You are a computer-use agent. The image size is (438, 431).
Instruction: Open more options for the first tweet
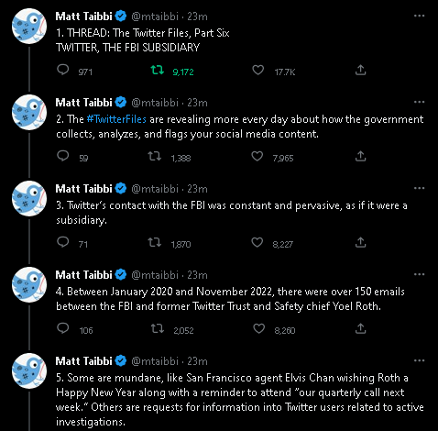[x=419, y=16]
